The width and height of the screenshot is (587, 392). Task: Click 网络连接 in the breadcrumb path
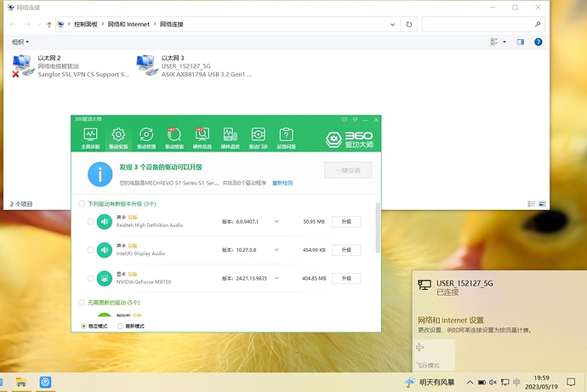[x=172, y=25]
